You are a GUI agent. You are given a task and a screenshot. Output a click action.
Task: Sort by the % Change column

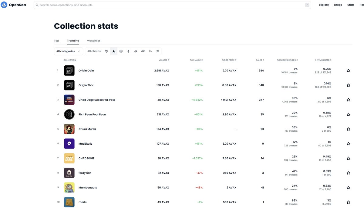pyautogui.click(x=197, y=60)
